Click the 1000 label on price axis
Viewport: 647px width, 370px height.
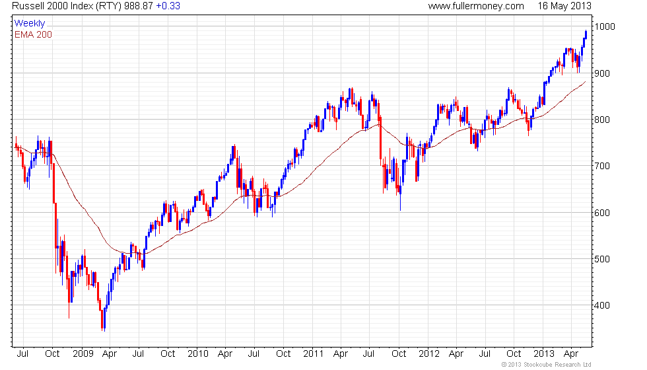coord(605,26)
